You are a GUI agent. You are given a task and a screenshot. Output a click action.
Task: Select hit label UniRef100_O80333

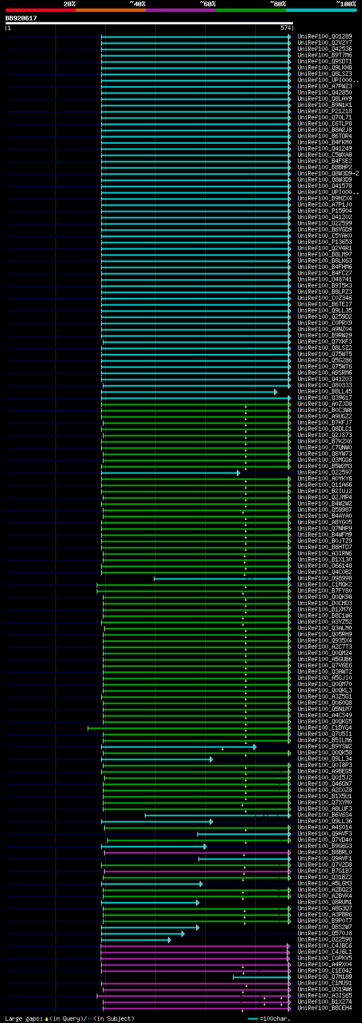325,386
